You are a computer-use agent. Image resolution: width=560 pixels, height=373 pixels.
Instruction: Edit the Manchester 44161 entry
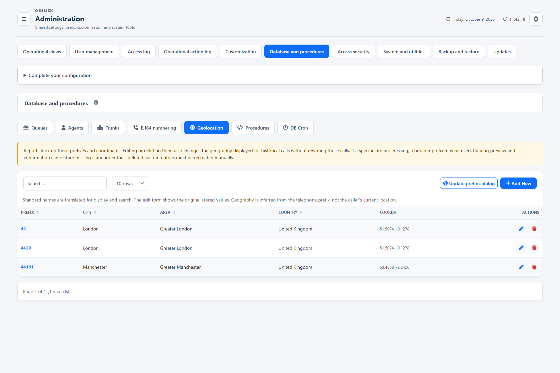point(521,267)
